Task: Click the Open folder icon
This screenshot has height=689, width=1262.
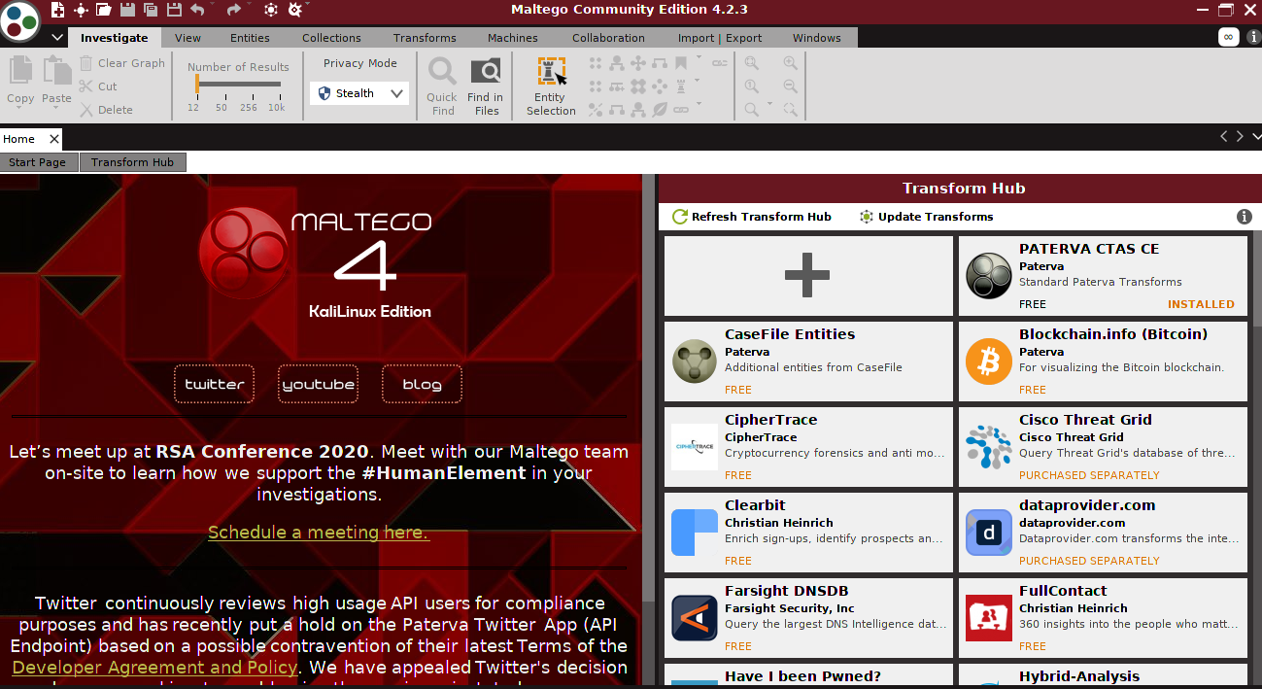Action: pyautogui.click(x=104, y=10)
